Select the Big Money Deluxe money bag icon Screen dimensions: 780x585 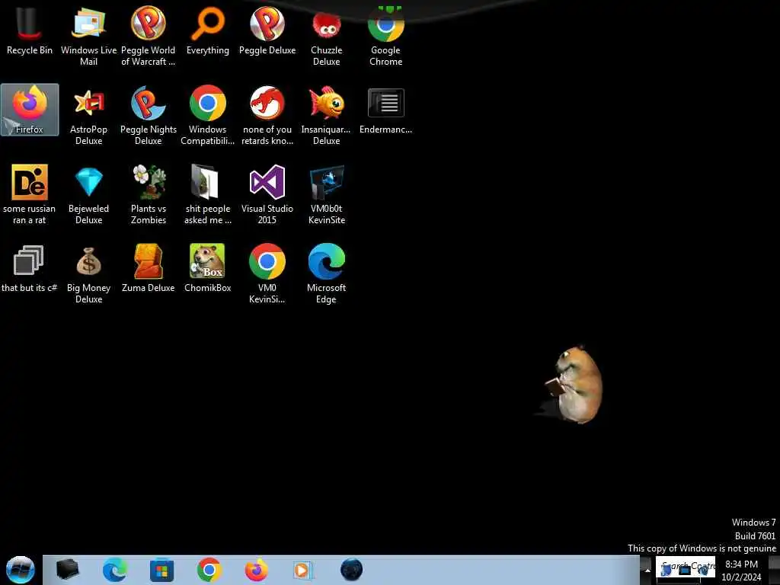pyautogui.click(x=88, y=273)
